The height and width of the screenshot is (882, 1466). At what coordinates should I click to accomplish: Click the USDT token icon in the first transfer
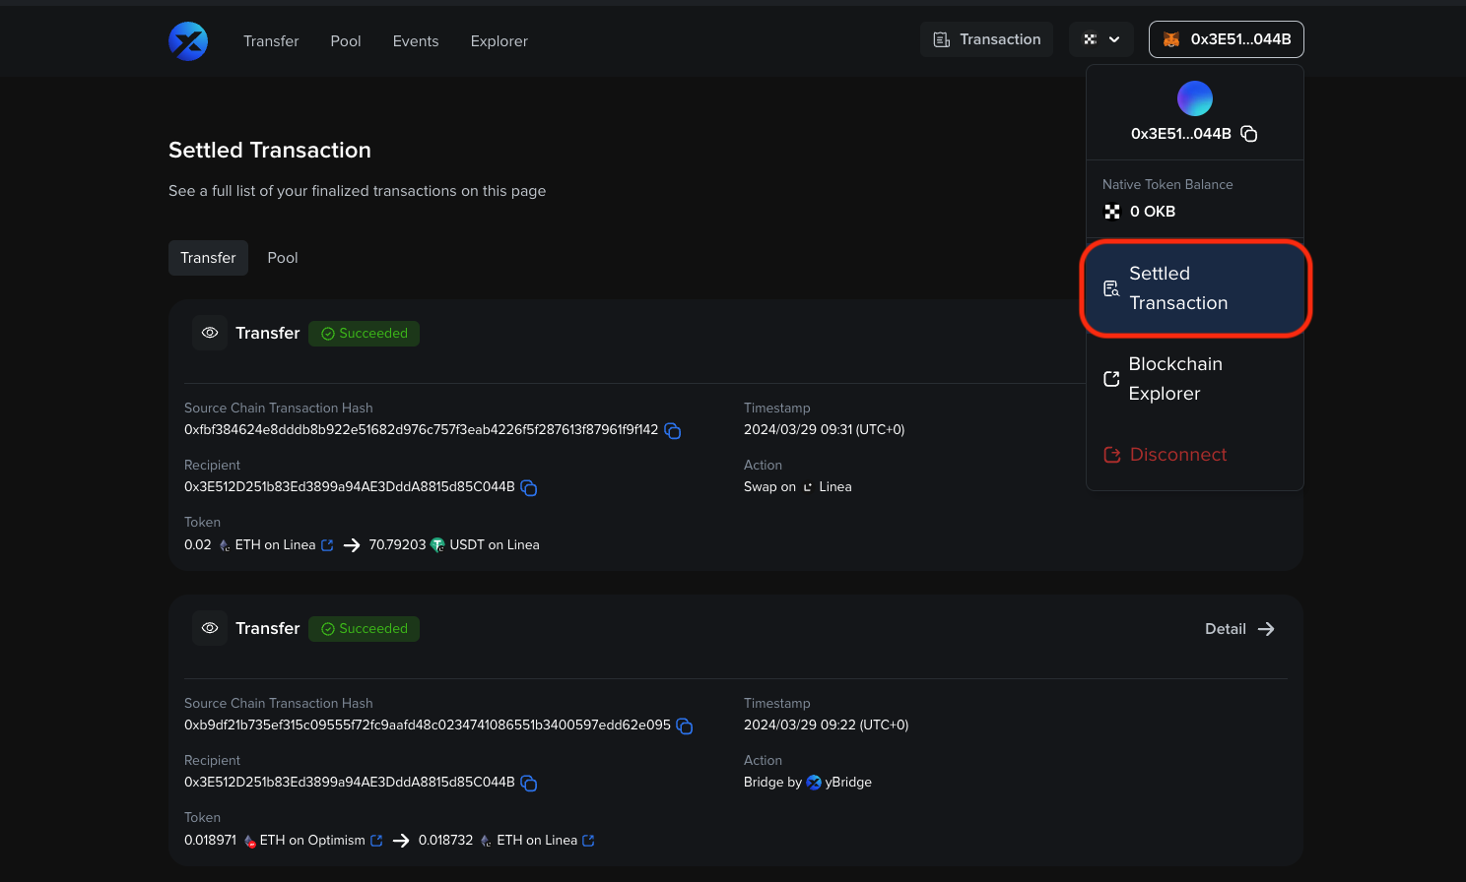pos(436,544)
